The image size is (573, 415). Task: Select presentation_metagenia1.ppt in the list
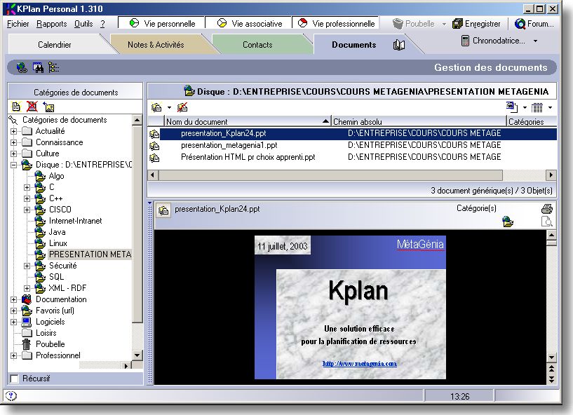click(x=229, y=145)
